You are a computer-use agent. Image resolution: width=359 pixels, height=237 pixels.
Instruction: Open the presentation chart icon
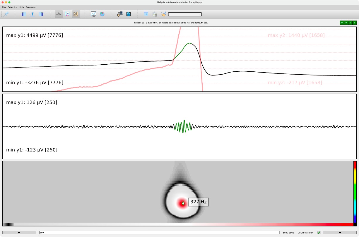(x=93, y=14)
